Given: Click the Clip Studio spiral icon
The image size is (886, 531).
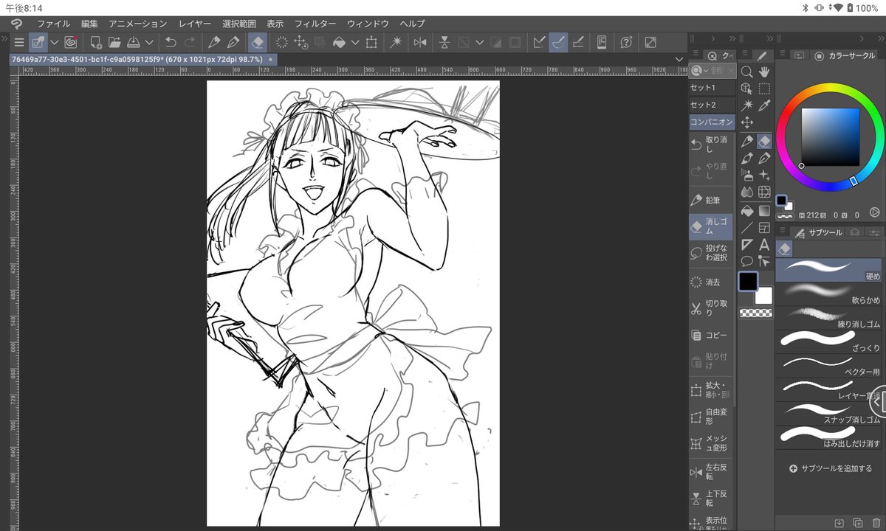Looking at the screenshot, I should [x=71, y=42].
